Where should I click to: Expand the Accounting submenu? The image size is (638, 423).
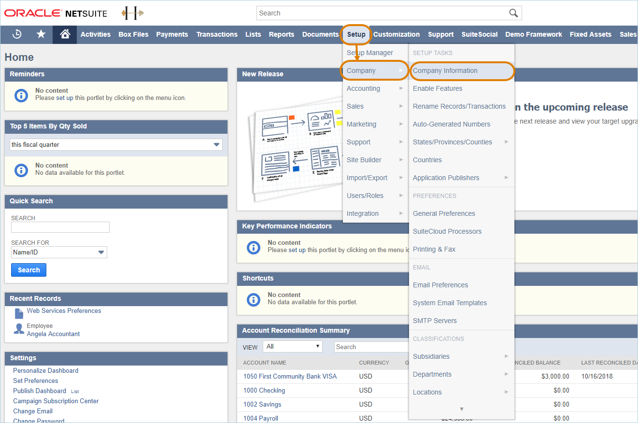click(375, 88)
